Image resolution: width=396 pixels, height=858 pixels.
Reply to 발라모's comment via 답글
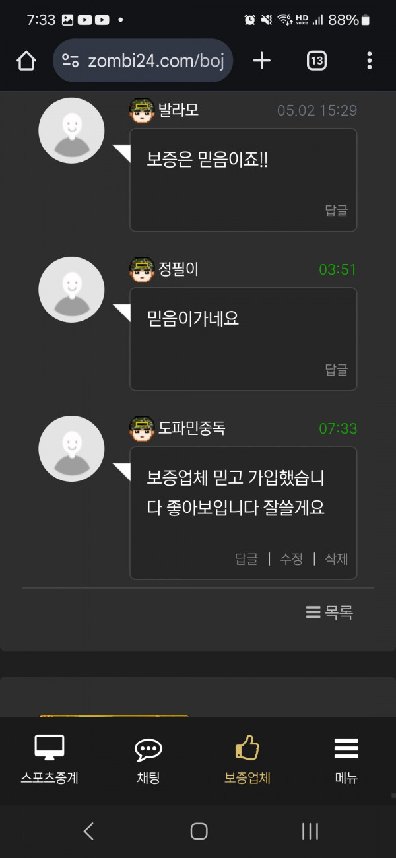coord(336,211)
